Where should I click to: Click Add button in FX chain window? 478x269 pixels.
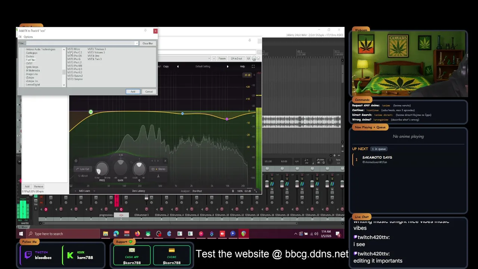coord(27,186)
